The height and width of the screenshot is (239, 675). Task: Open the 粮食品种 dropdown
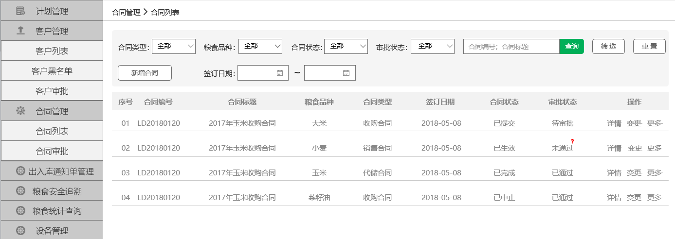(260, 46)
